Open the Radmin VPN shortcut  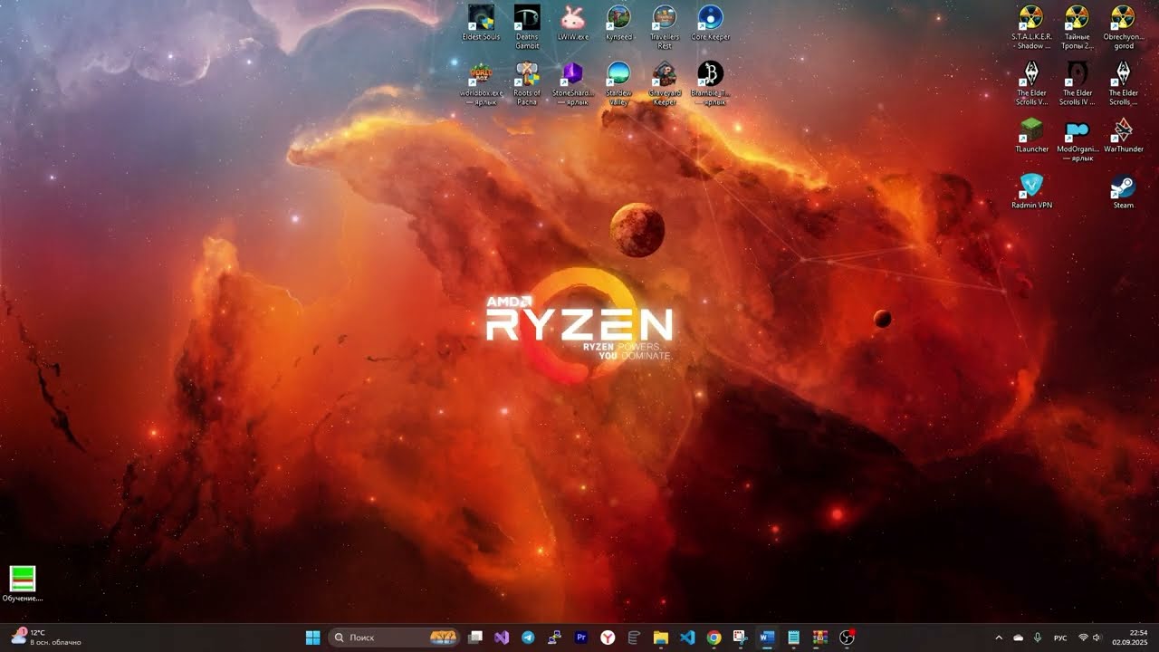tap(1030, 190)
